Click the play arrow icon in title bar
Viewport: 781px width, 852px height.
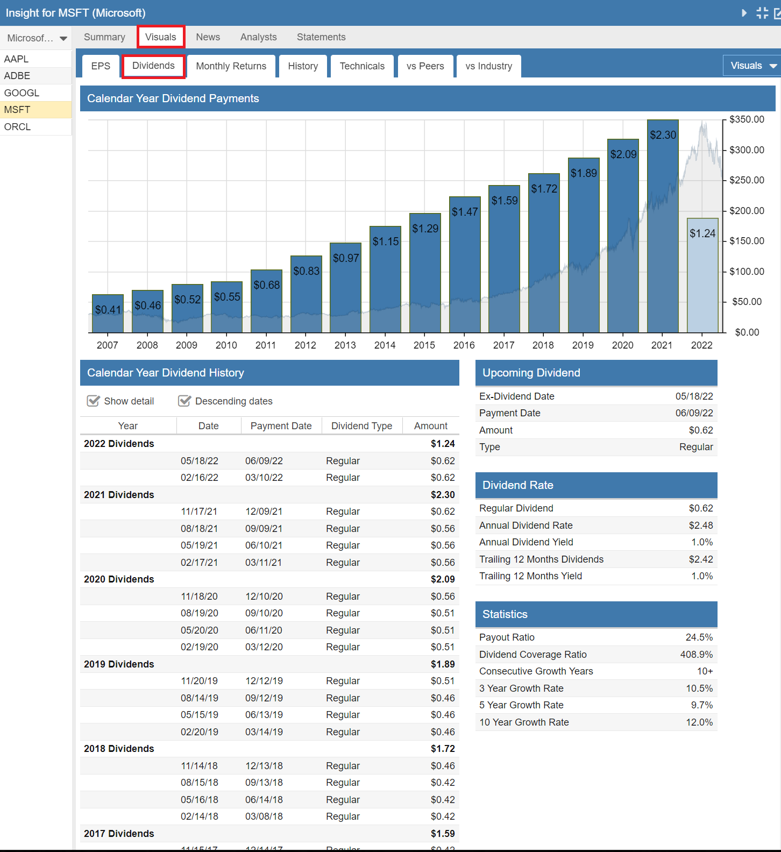click(x=744, y=13)
